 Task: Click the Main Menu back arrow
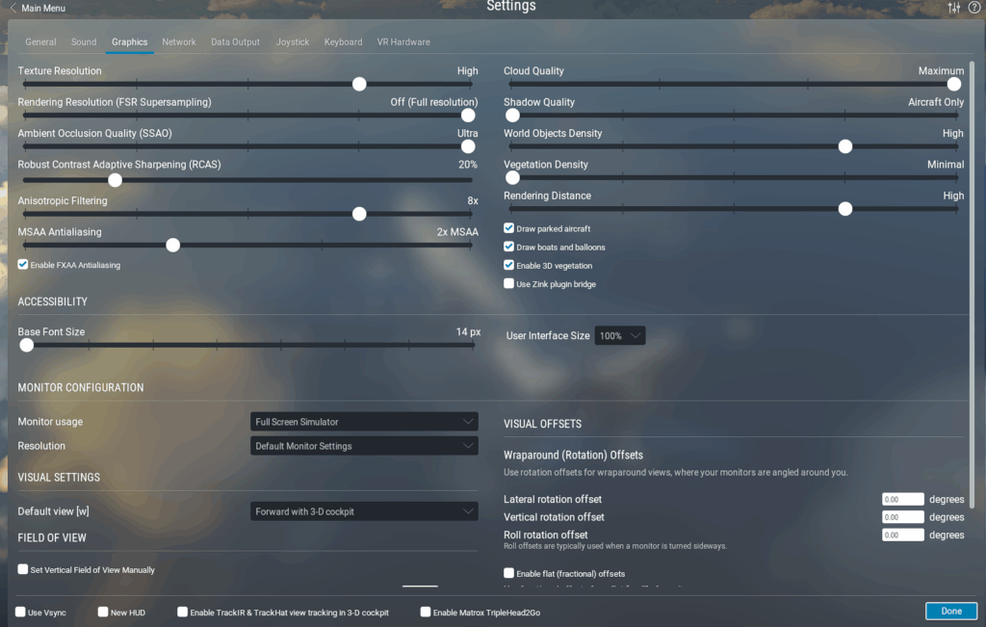coord(13,8)
